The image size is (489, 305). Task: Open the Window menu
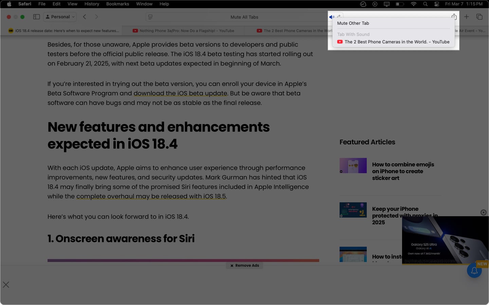(x=144, y=4)
